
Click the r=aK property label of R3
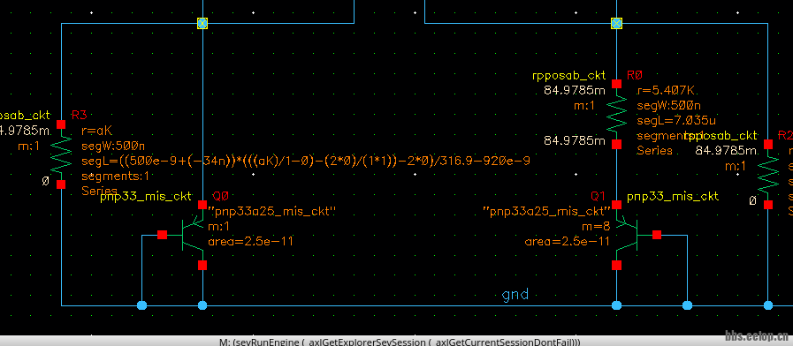click(x=96, y=132)
